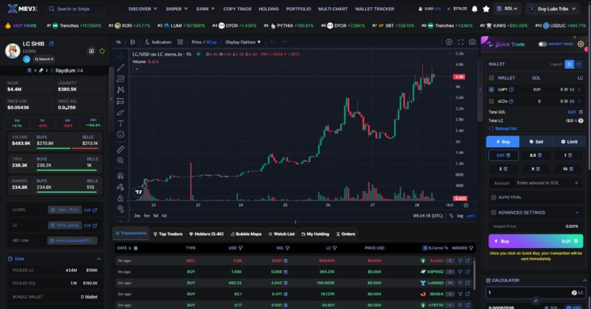
Task: Enter fullscreen chart mode
Action: (461, 42)
